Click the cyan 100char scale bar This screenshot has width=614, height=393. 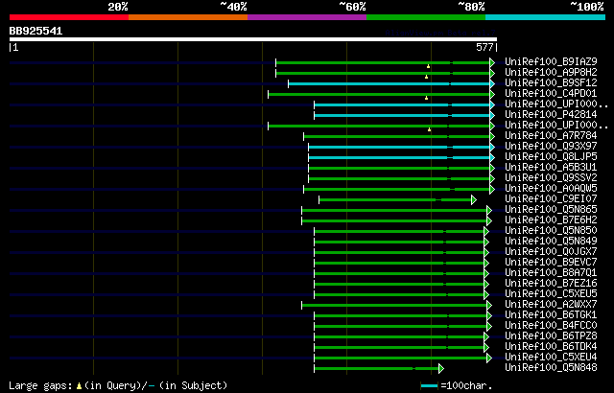tap(429, 386)
